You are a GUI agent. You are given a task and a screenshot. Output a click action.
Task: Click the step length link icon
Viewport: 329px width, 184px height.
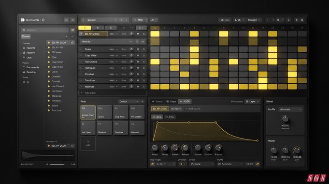click(153, 164)
